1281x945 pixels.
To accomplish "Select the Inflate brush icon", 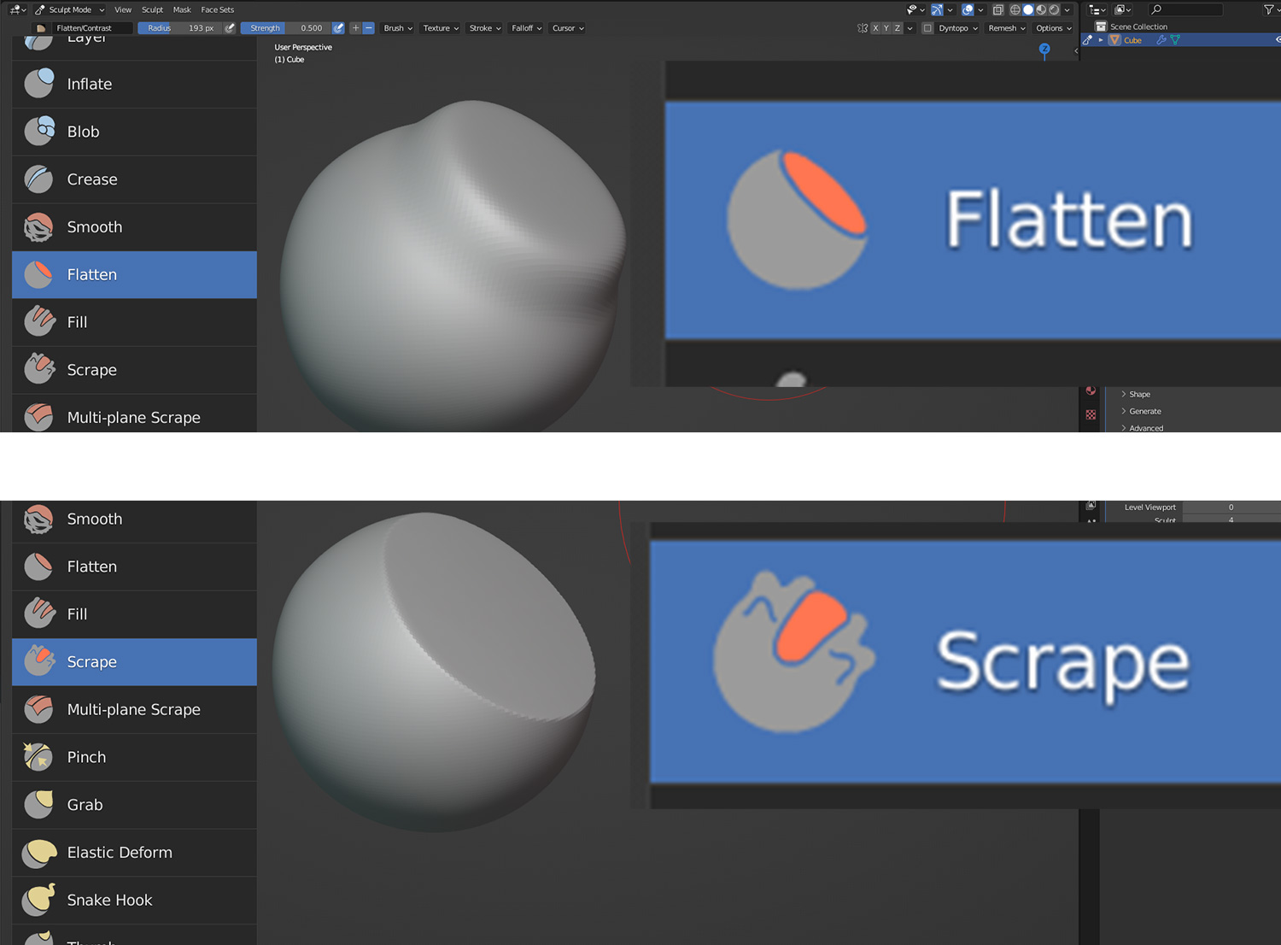I will [x=38, y=84].
